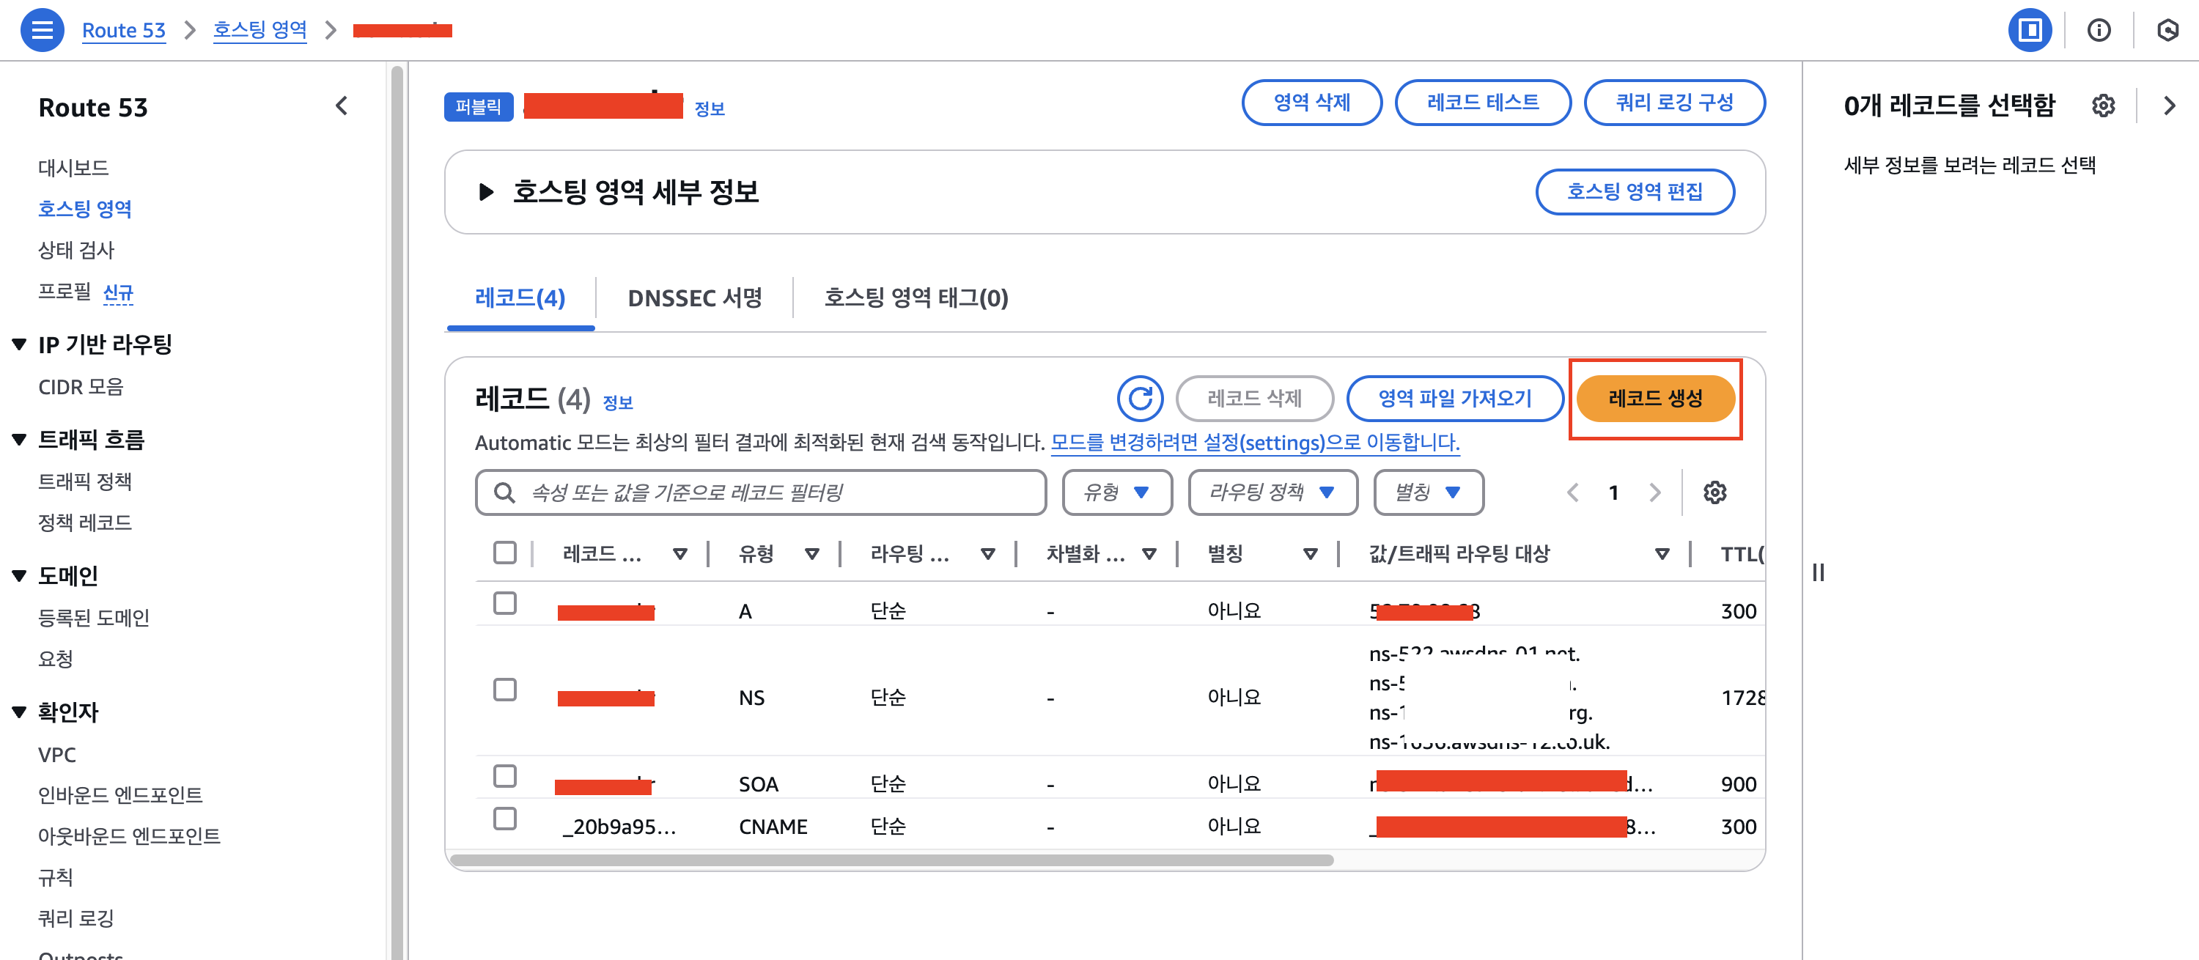Viewport: 2199px width, 960px height.
Task: Click the search magnifier in the filter field
Action: click(x=503, y=492)
